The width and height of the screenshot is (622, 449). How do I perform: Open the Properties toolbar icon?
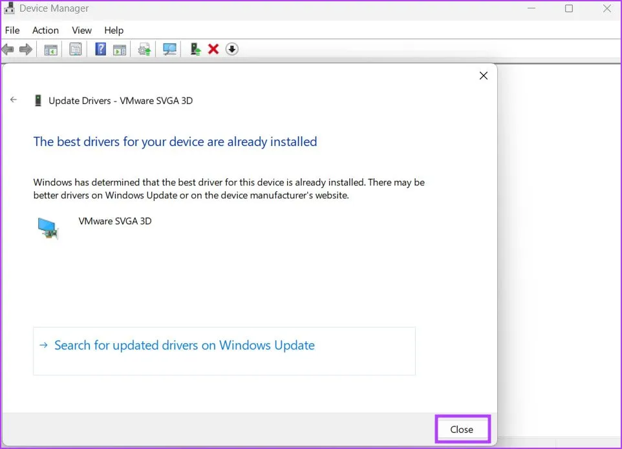tap(76, 50)
